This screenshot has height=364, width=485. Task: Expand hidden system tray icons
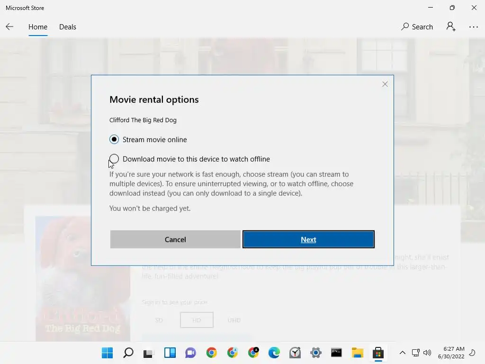[x=403, y=353]
